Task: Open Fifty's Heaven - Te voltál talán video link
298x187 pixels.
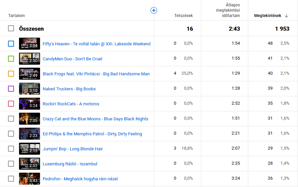Action: click(96, 44)
